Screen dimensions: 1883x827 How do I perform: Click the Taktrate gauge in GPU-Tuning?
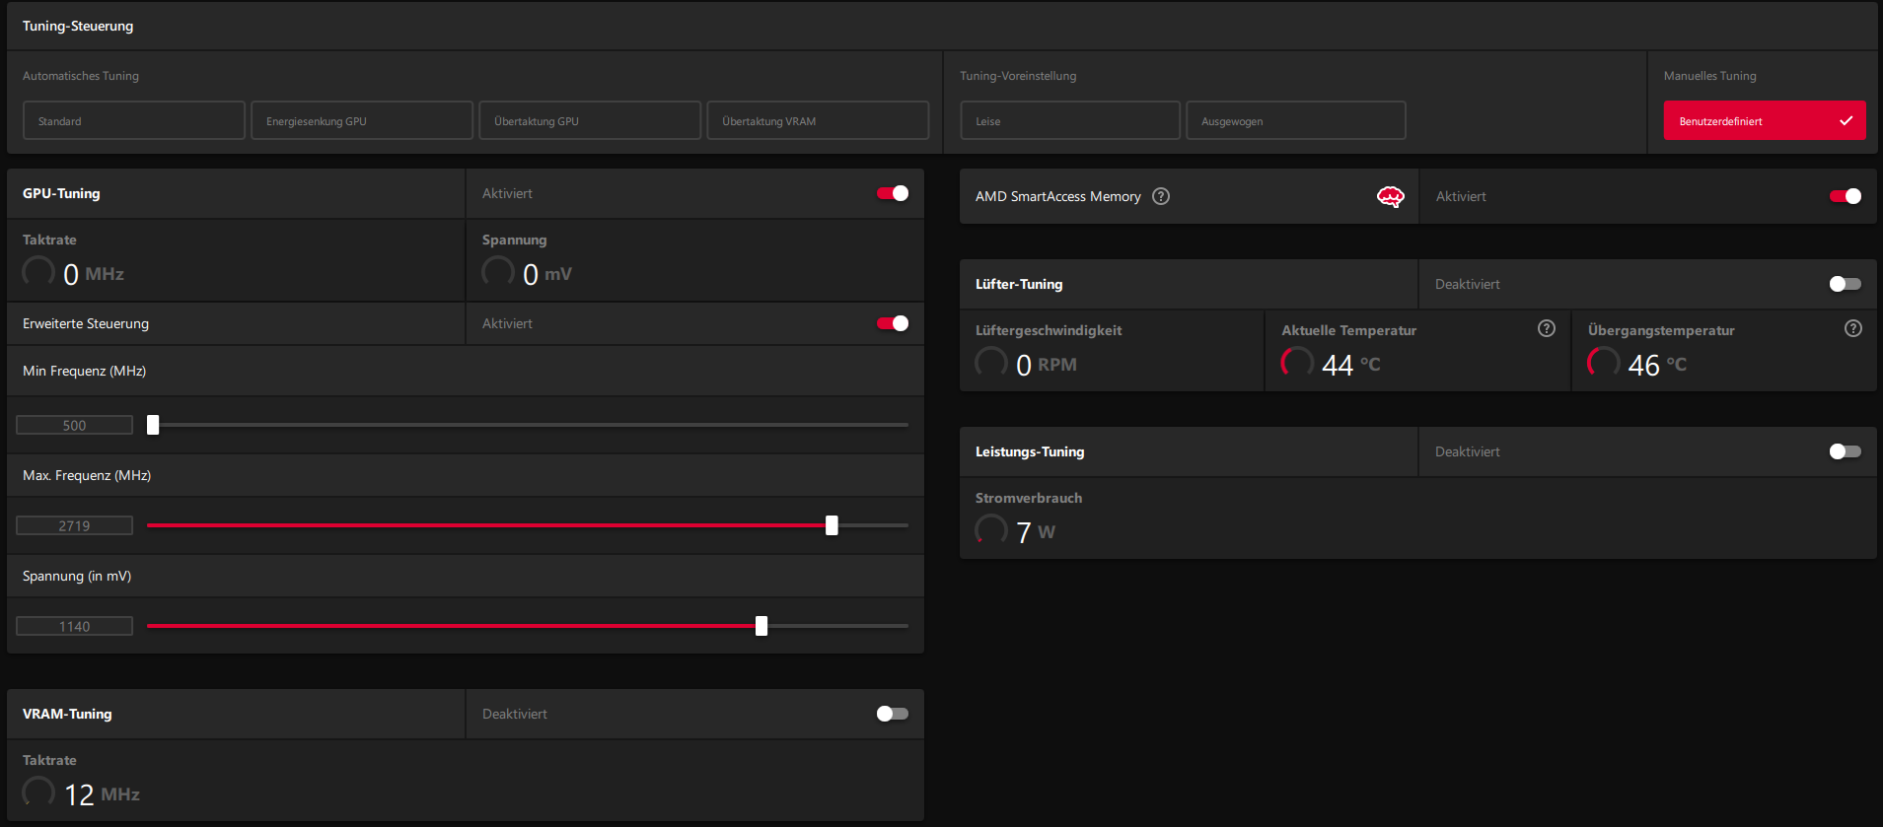(x=38, y=271)
